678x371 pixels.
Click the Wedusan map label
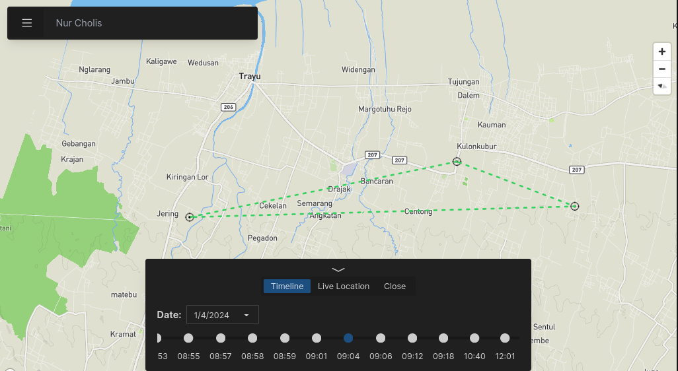pyautogui.click(x=203, y=63)
